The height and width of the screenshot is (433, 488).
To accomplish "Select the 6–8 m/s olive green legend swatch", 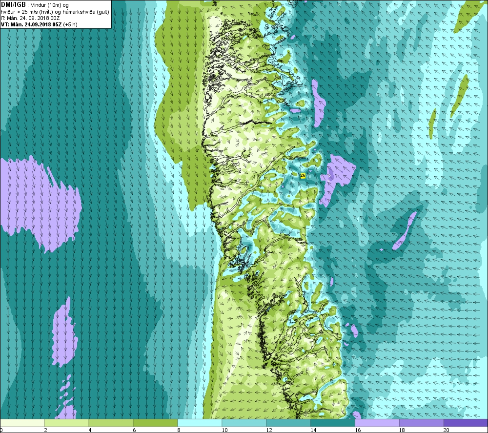I will point(155,423).
